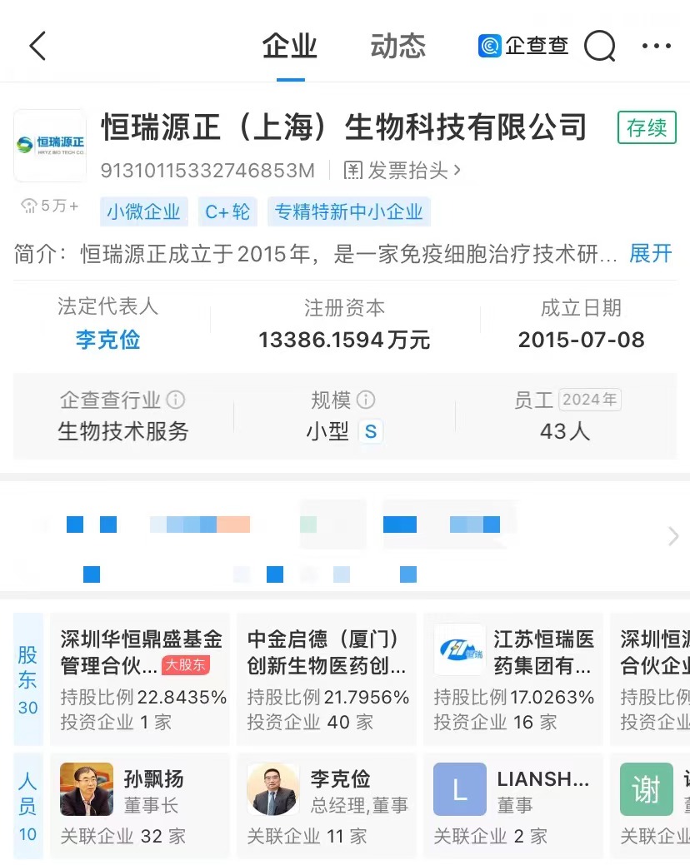
Task: Tap 持股比例 22.8435% text
Action: pyautogui.click(x=143, y=698)
